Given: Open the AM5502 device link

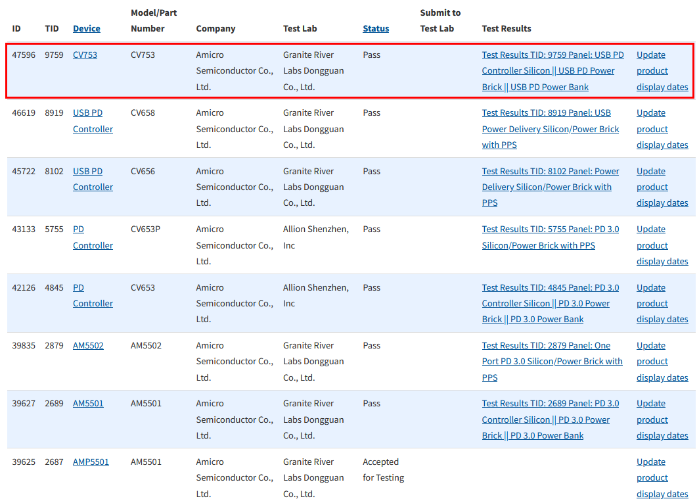Looking at the screenshot, I should point(88,345).
